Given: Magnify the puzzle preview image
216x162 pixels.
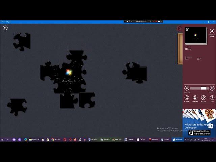Looking at the screenshot, I should (x=187, y=29).
